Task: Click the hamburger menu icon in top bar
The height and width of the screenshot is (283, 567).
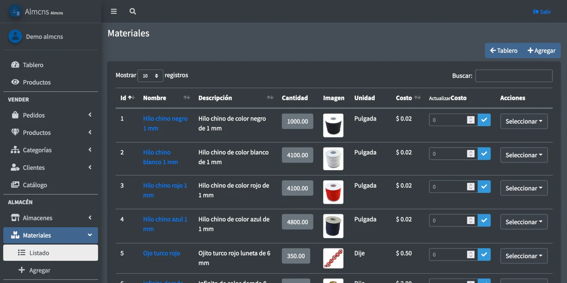Action: tap(114, 11)
